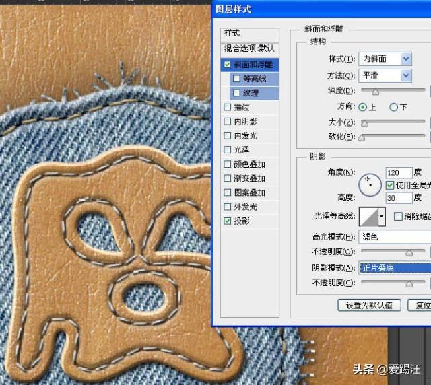Enable the 等高线 contour checkbox
431x385 pixels.
pos(236,79)
